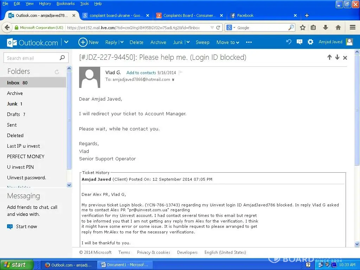Open the Firefox home page icon

coord(338,27)
